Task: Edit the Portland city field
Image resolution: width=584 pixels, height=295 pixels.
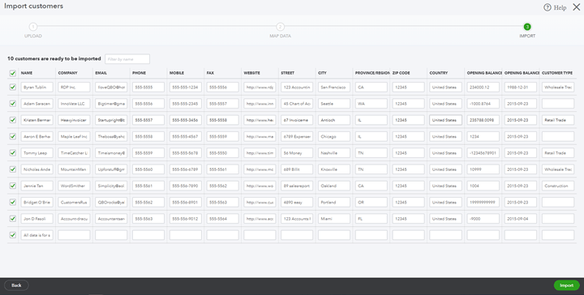Action: [334, 203]
